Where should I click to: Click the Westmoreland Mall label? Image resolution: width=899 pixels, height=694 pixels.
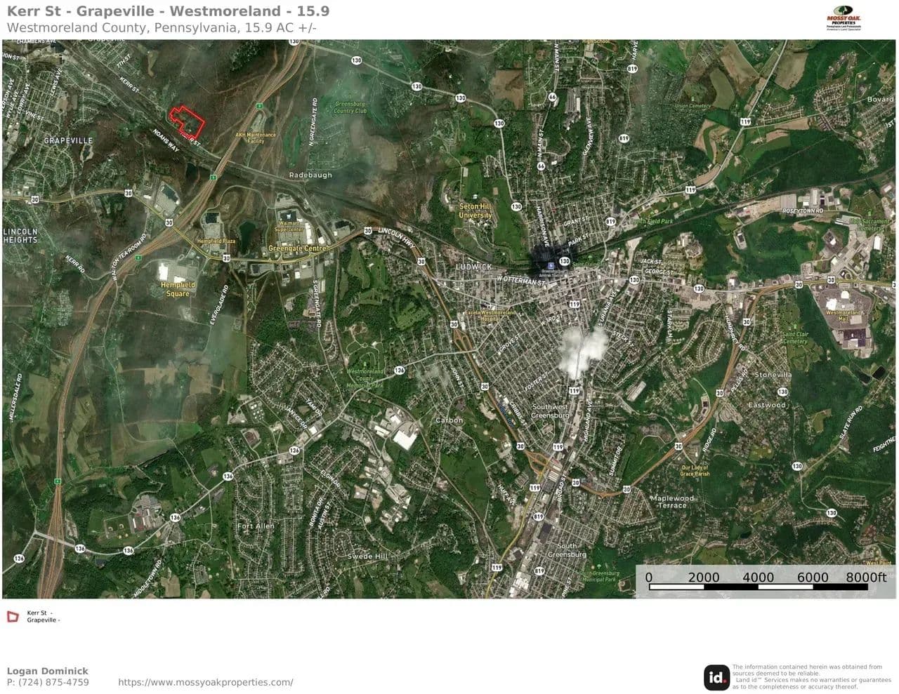click(x=844, y=315)
